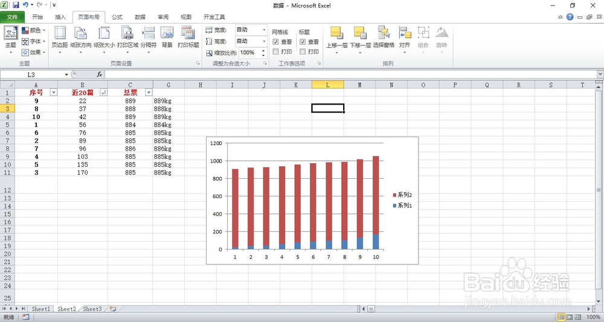Image resolution: width=604 pixels, height=322 pixels.
Task: Click the Name Box showing L3
Action: point(31,74)
